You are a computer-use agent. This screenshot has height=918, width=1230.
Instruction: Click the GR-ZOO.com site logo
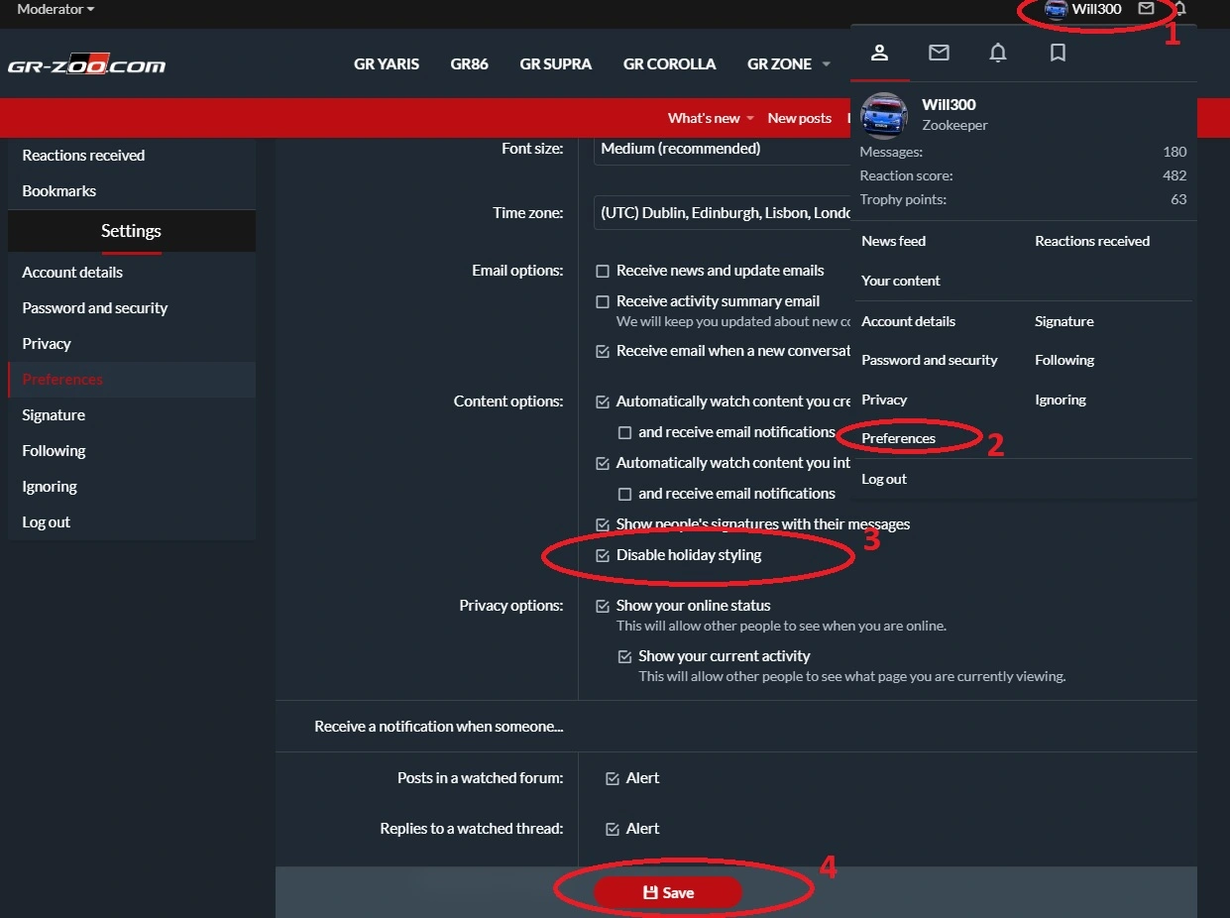click(87, 64)
